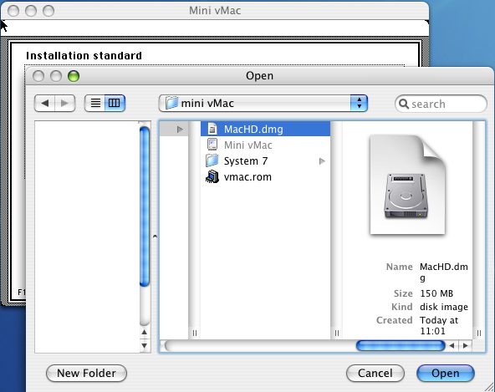Select the vmac.rom file

coord(266,176)
